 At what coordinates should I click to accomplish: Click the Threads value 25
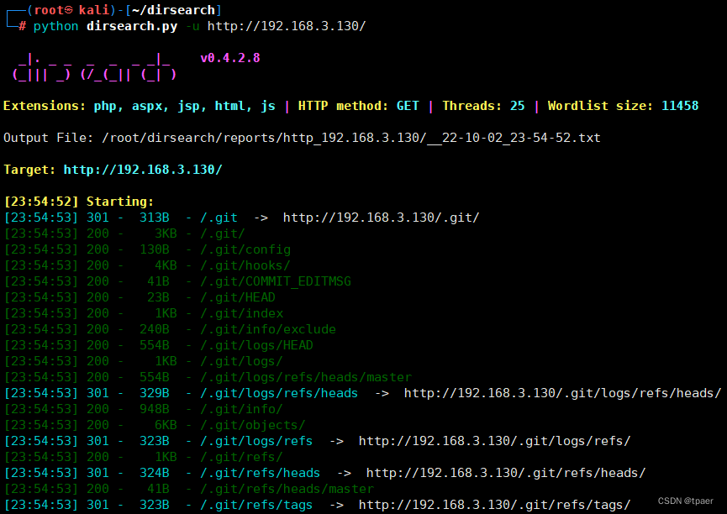[x=518, y=106]
